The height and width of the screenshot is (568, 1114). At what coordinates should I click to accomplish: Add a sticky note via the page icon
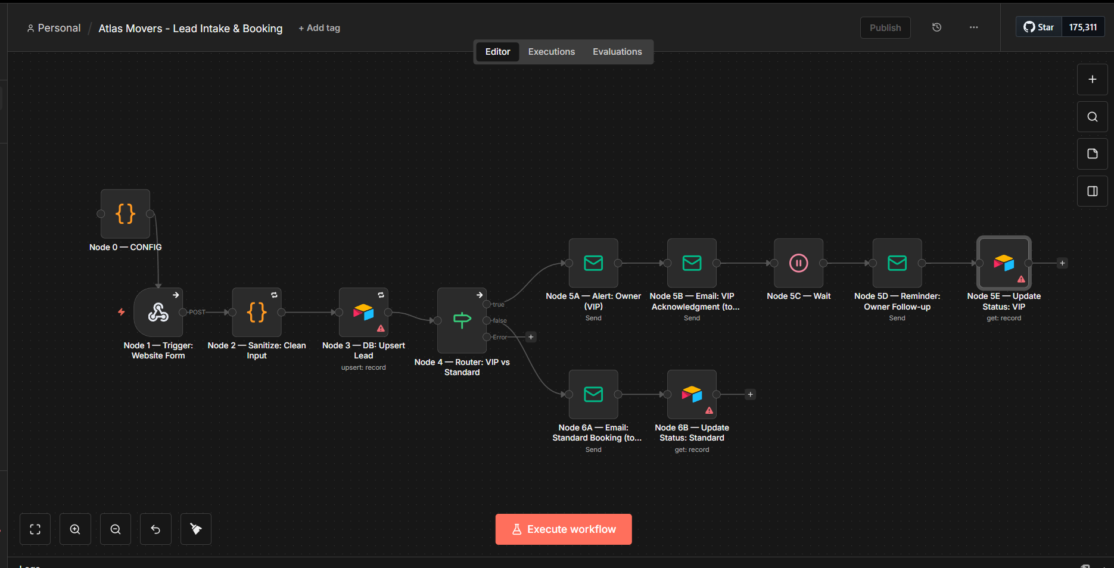[1092, 154]
